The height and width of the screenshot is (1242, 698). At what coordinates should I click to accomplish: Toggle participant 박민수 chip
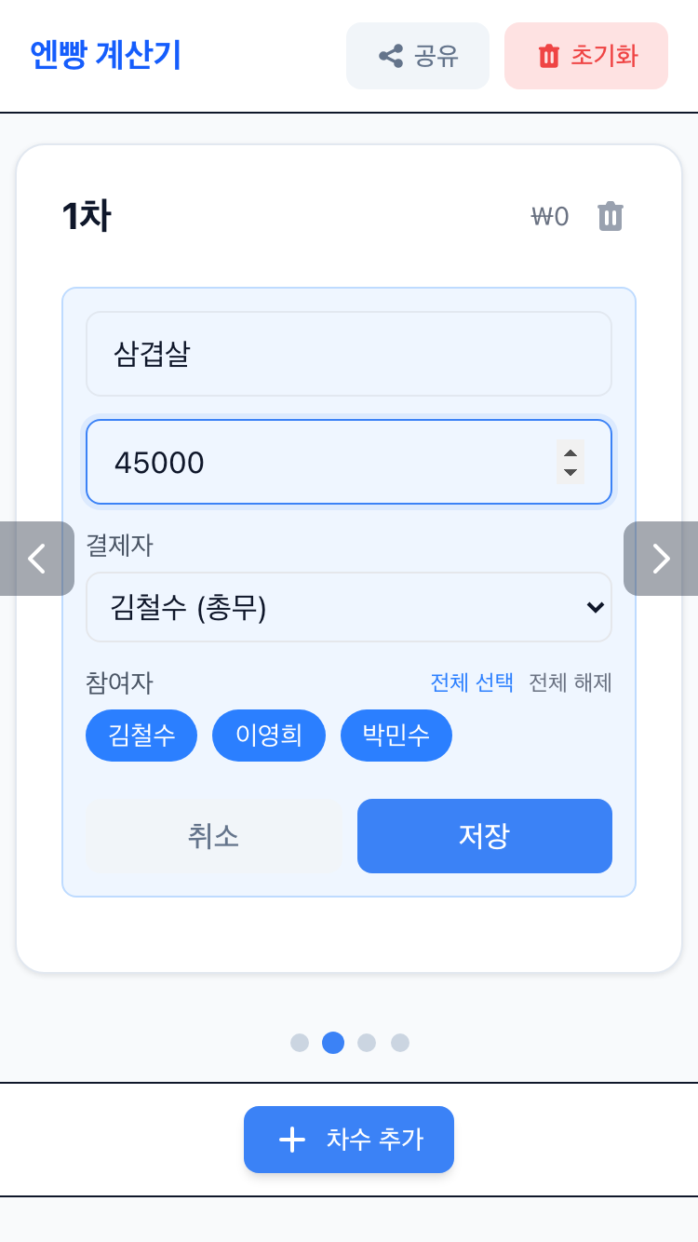click(x=396, y=736)
